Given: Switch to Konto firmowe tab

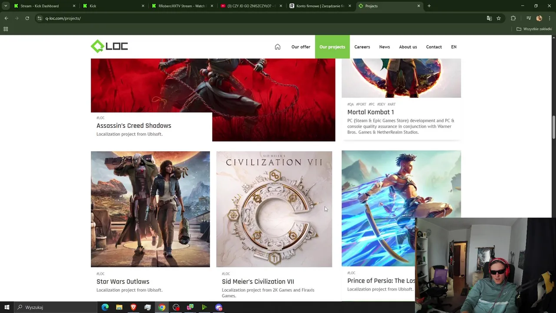Looking at the screenshot, I should (x=320, y=6).
